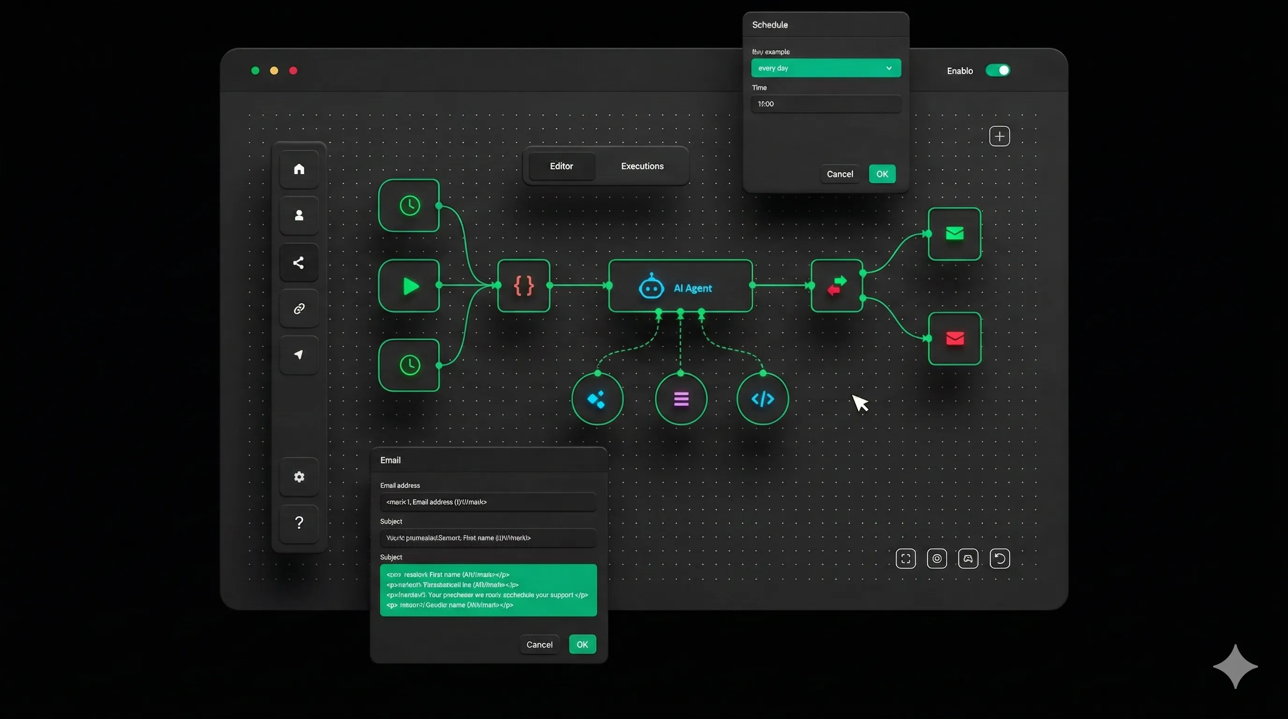The image size is (1288, 719).
Task: Select the share icon in sidebar
Action: [299, 263]
